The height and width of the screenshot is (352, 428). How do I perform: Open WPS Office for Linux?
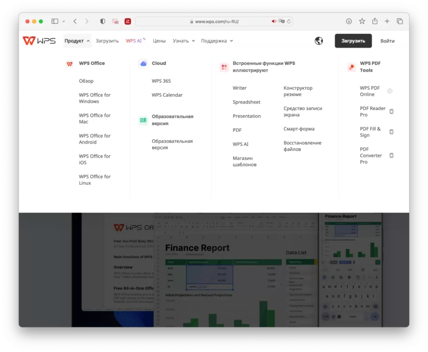95,180
